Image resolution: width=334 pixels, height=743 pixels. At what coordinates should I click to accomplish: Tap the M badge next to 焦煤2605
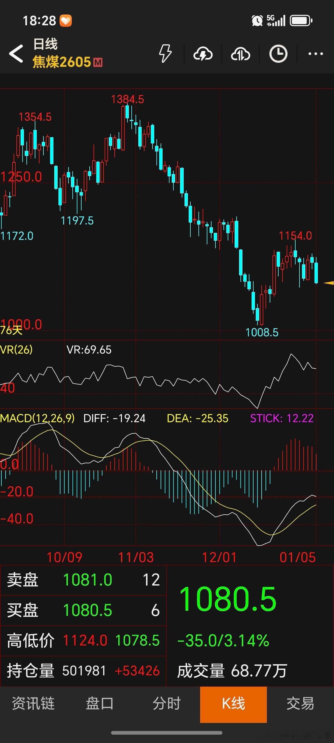pyautogui.click(x=98, y=62)
